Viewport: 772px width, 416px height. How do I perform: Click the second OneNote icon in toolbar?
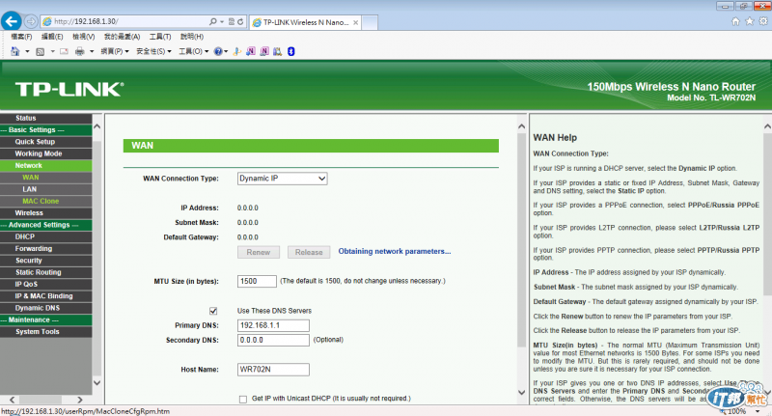click(264, 51)
